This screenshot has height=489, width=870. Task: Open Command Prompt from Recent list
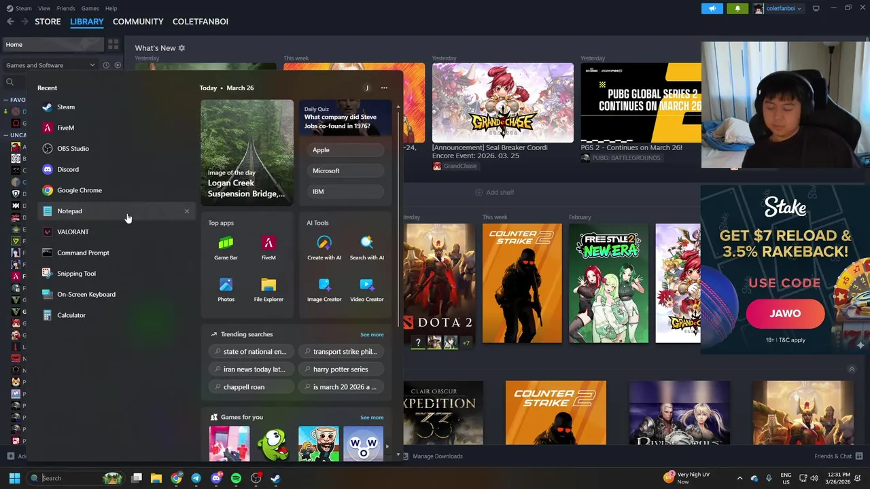coord(116,253)
